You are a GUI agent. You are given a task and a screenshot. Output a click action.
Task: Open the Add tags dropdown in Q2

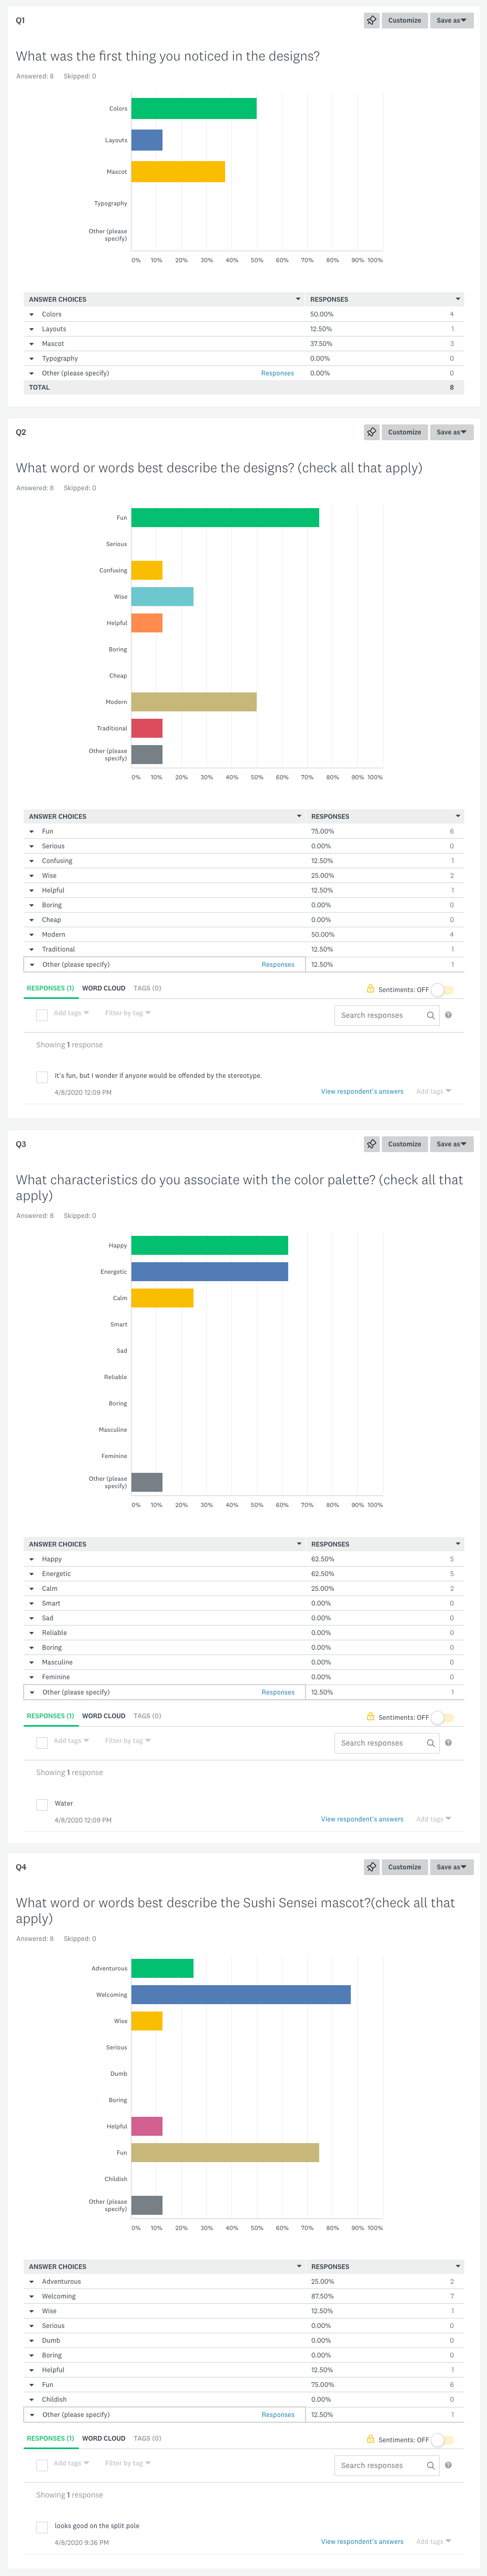pyautogui.click(x=68, y=1013)
